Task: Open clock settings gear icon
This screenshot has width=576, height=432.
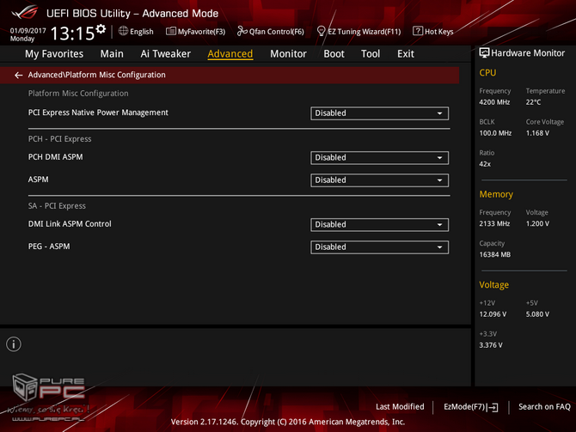Action: pyautogui.click(x=101, y=29)
